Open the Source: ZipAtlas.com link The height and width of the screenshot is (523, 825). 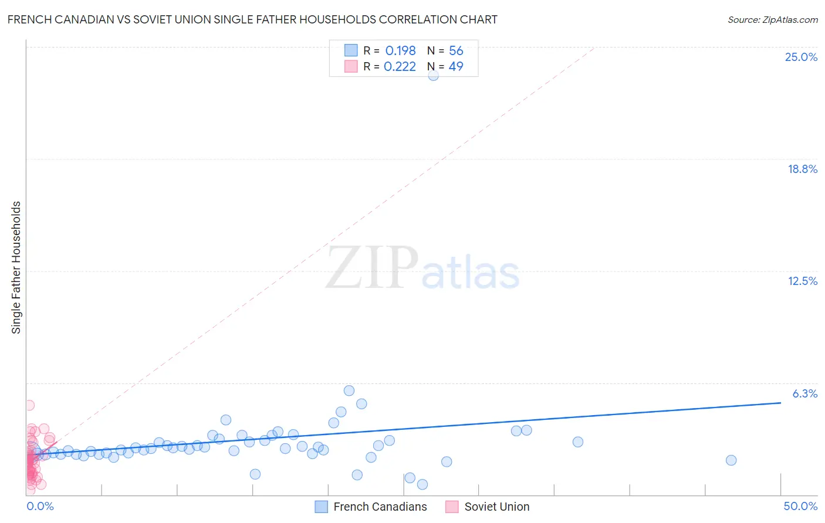[773, 19]
